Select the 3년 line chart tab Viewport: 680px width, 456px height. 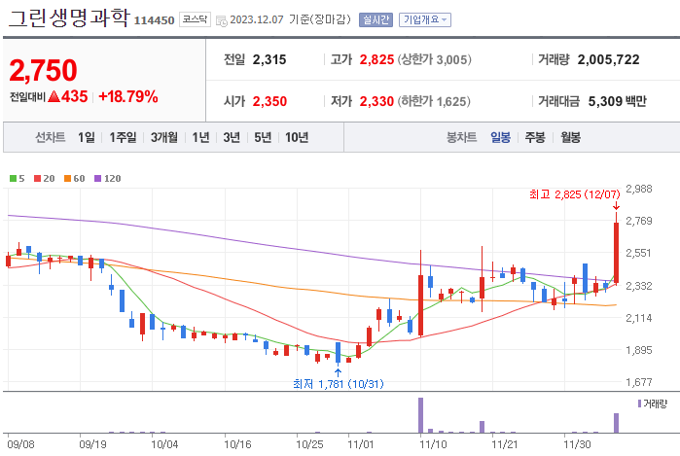point(232,137)
